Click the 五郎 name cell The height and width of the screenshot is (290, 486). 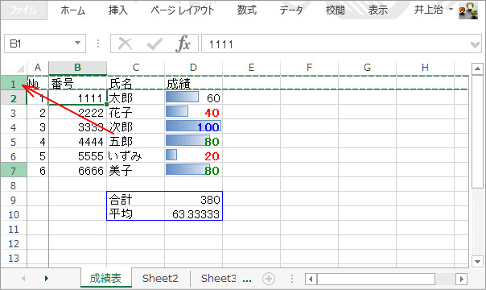pyautogui.click(x=136, y=142)
